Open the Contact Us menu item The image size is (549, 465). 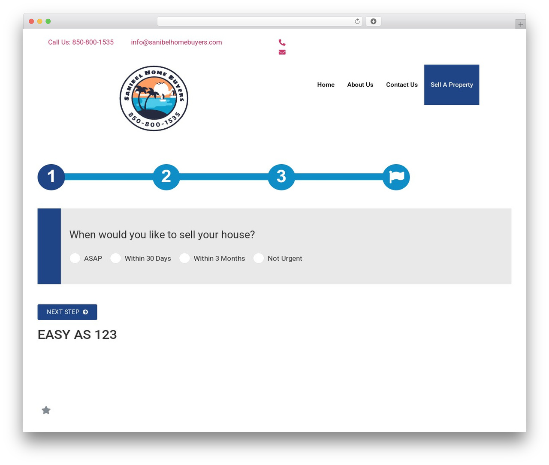click(402, 85)
